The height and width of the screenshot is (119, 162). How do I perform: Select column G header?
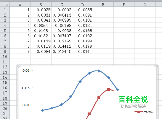(x=145, y=5)
